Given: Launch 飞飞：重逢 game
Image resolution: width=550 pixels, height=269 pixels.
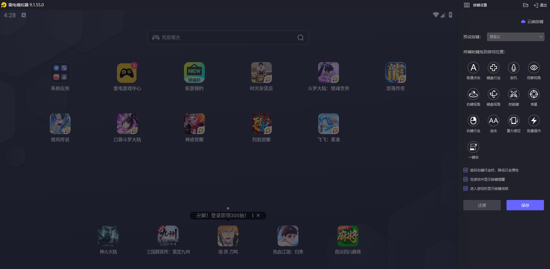Looking at the screenshot, I should [329, 124].
